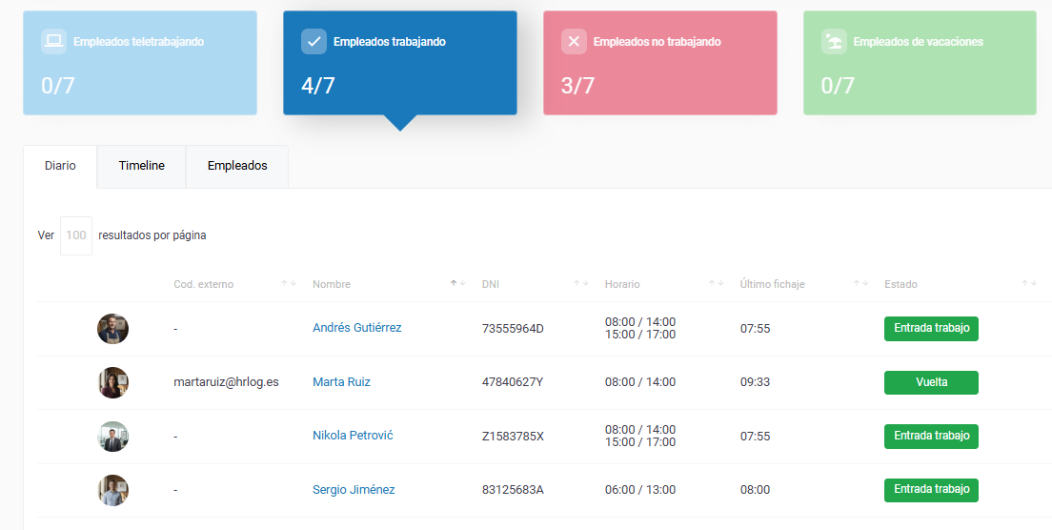Image resolution: width=1052 pixels, height=530 pixels.
Task: Click Sergio Jiménez's profile photo
Action: click(x=112, y=490)
